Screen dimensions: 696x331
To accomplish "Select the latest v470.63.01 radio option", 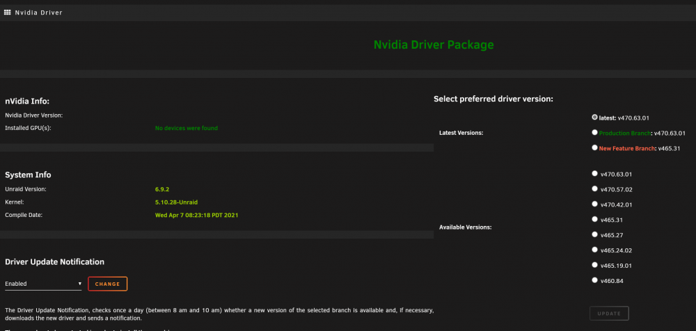I will 594,117.
